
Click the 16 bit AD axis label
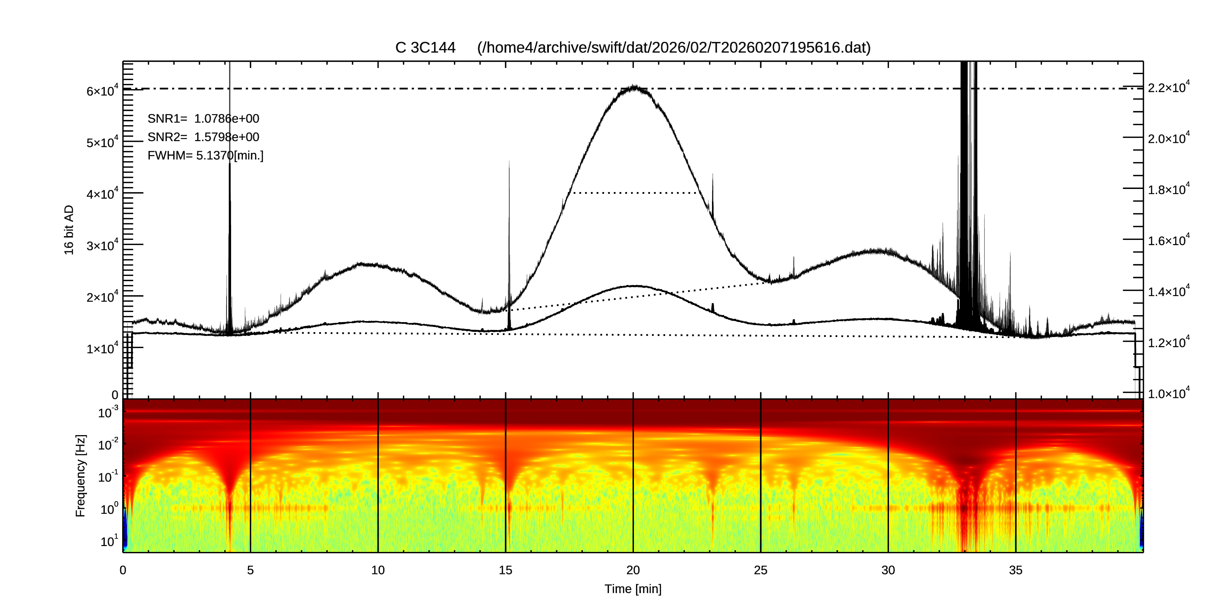pyautogui.click(x=69, y=230)
